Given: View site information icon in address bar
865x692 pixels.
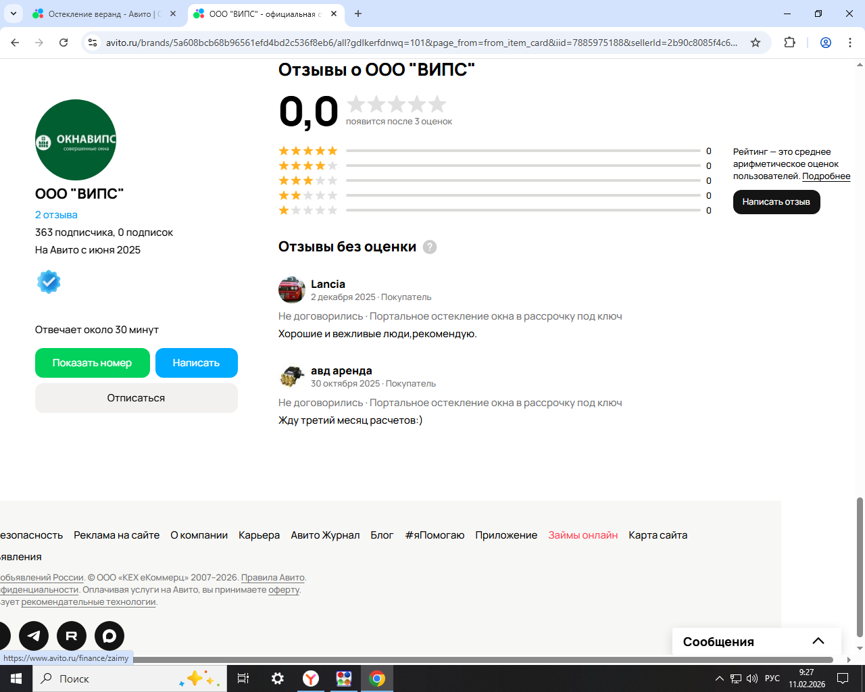Looking at the screenshot, I should tap(93, 43).
